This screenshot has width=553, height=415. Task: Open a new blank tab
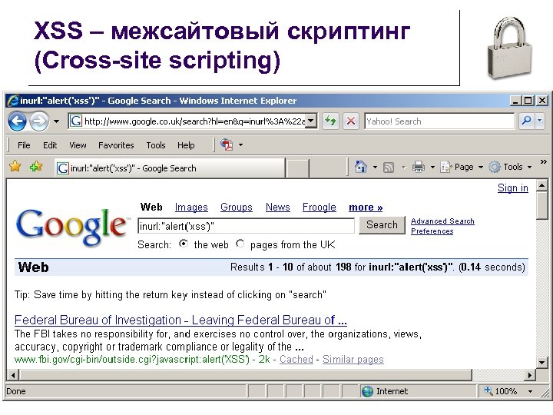pos(298,168)
